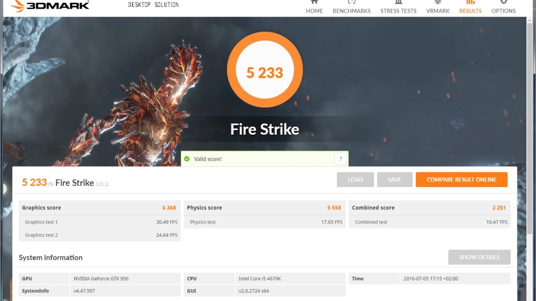Click the VRMark icon
This screenshot has width=536, height=301.
[438, 2]
